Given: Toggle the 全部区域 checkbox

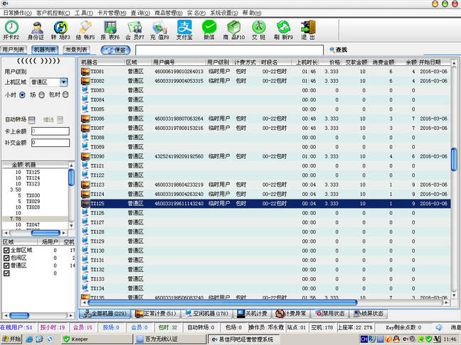Looking at the screenshot, I should [6, 251].
